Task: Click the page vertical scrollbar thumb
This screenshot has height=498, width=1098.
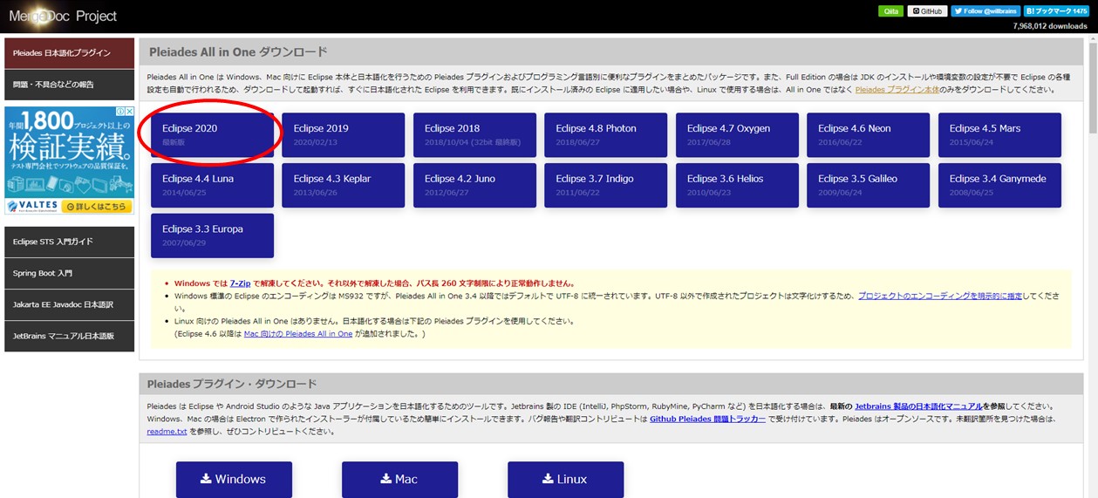Action: 1093,89
